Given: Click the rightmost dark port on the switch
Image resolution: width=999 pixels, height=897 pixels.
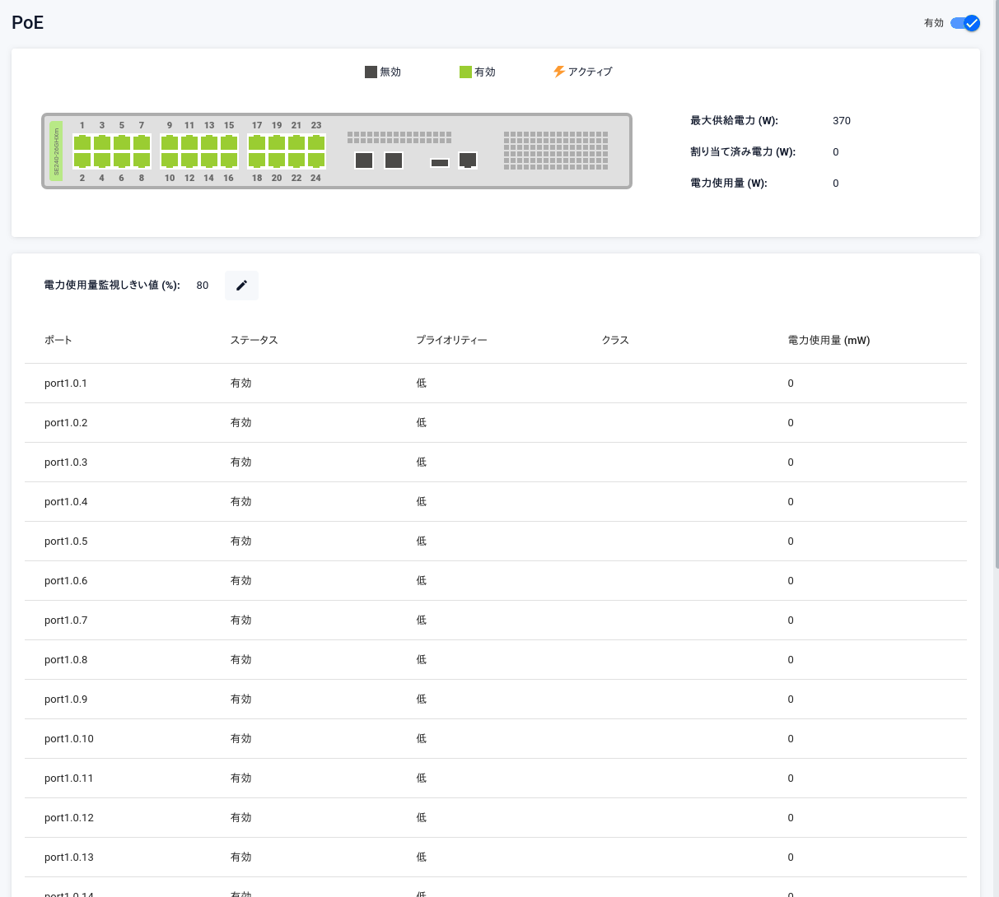Looking at the screenshot, I should (x=468, y=160).
